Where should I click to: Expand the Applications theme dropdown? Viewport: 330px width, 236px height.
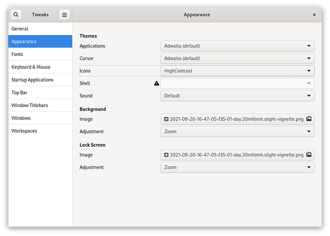(237, 46)
